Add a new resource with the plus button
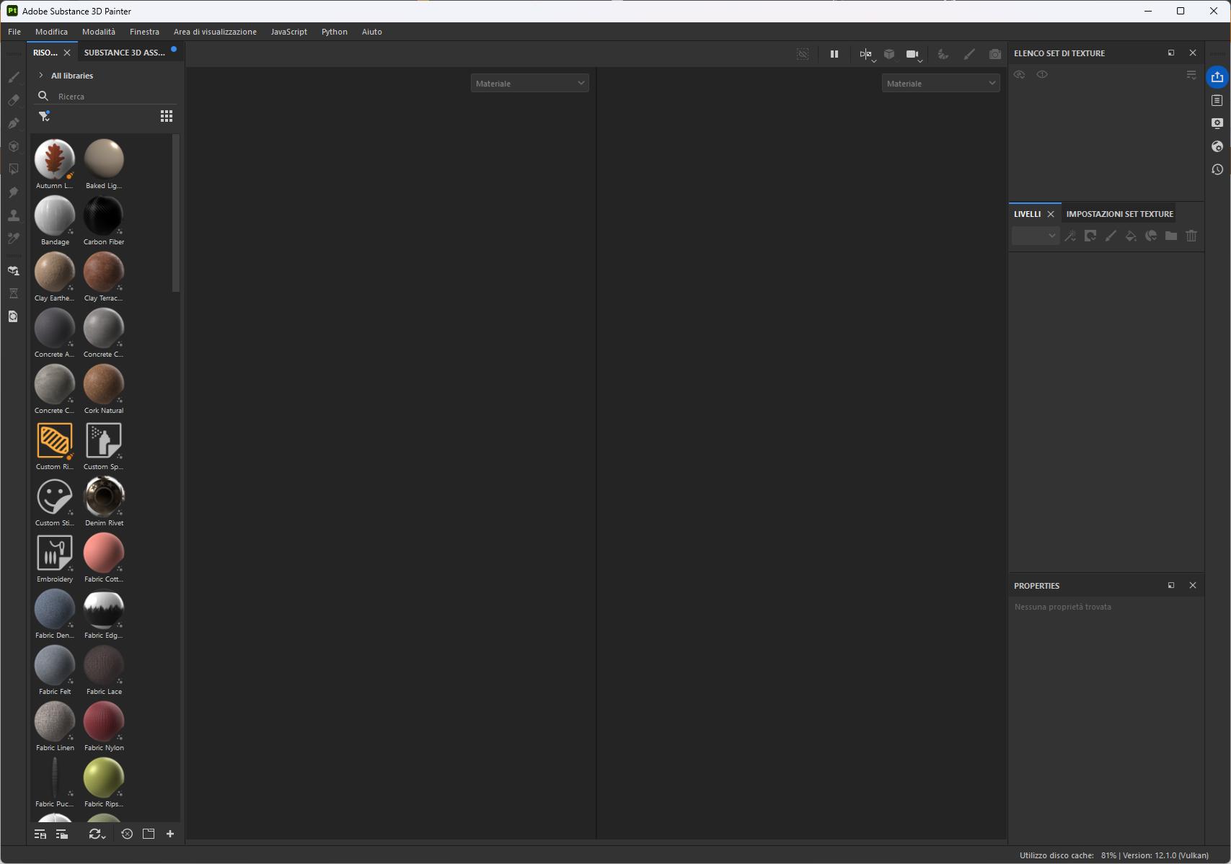 [170, 834]
